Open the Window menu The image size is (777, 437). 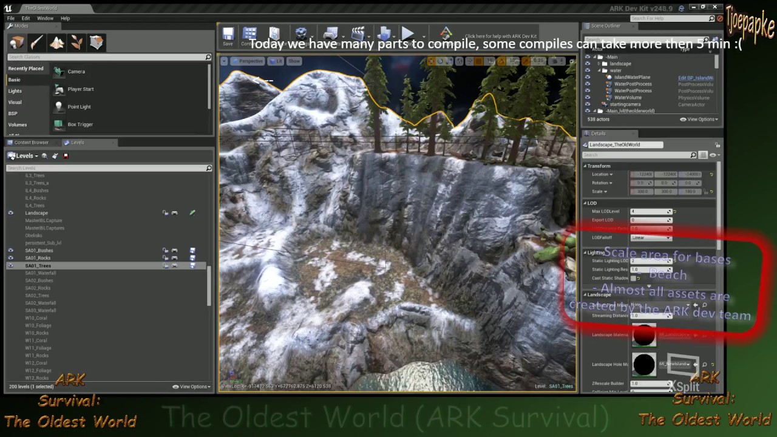(45, 18)
